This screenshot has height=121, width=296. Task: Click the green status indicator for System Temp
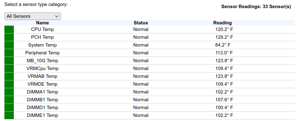coord(9,45)
